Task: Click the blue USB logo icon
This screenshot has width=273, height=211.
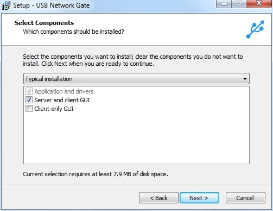Action: pos(255,29)
